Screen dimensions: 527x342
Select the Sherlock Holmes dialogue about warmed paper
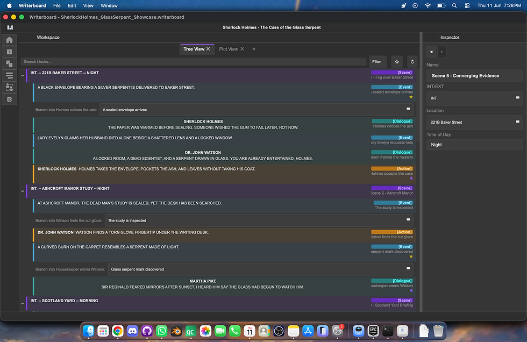(225, 125)
